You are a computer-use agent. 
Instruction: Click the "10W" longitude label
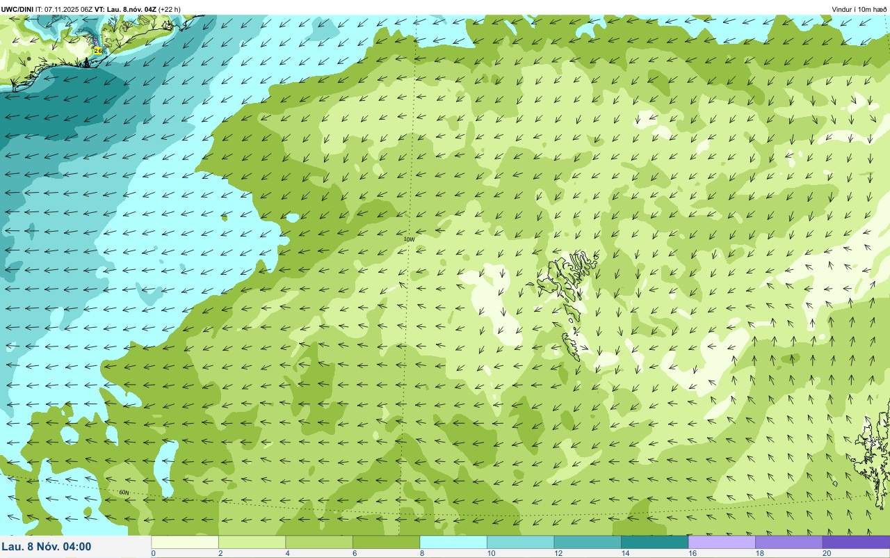pyautogui.click(x=409, y=239)
